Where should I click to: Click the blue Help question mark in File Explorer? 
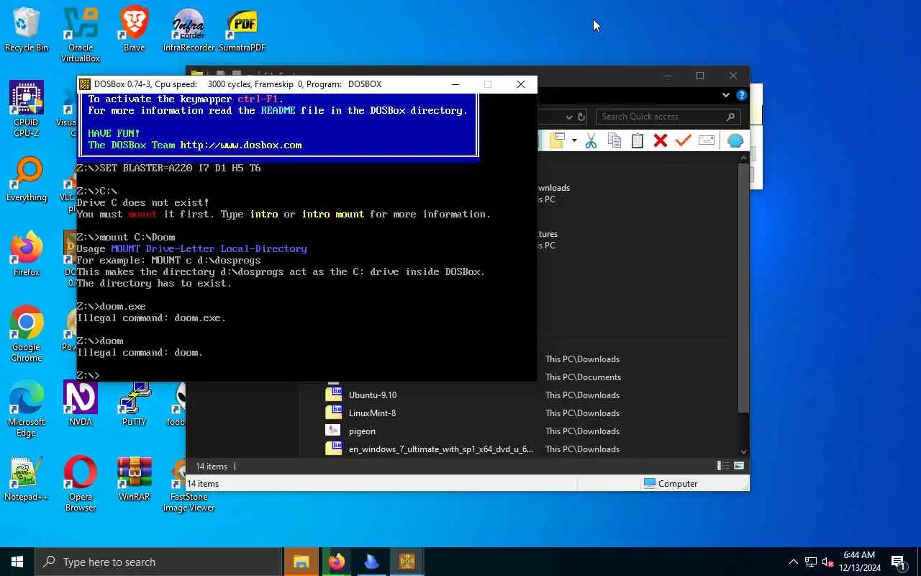click(x=742, y=95)
